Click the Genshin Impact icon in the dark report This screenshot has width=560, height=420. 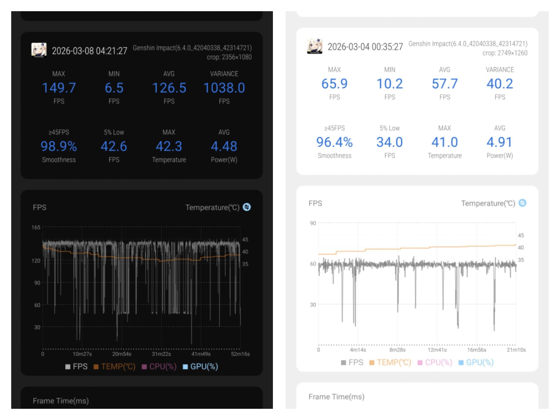tap(39, 50)
